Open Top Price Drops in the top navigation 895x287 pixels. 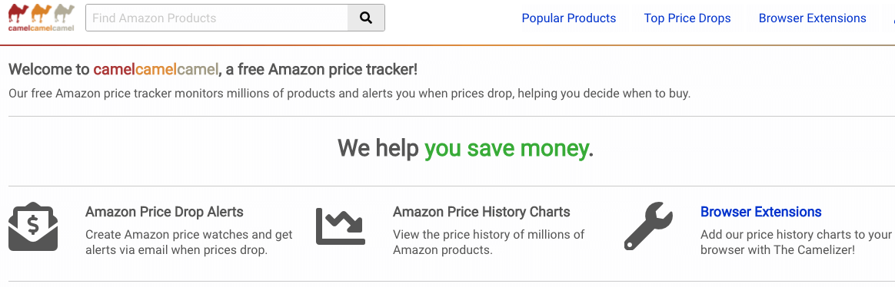coord(687,18)
